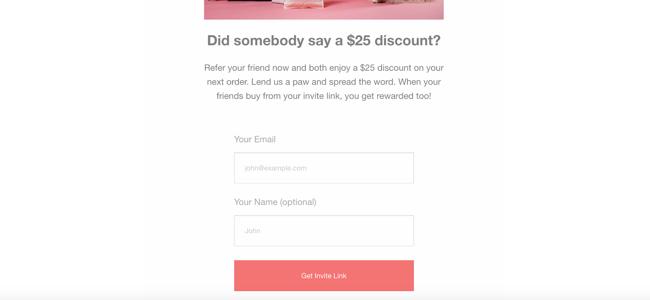
Task: Click the referral description paragraph text
Action: coord(324,82)
